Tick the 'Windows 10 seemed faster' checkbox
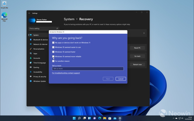 53,52
